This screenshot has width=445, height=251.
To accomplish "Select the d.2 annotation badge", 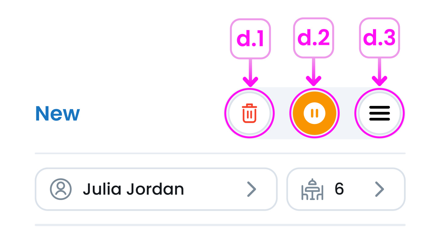I will click(x=314, y=37).
